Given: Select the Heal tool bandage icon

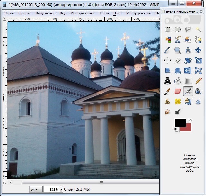Looking at the screenshot, I should [x=177, y=102].
